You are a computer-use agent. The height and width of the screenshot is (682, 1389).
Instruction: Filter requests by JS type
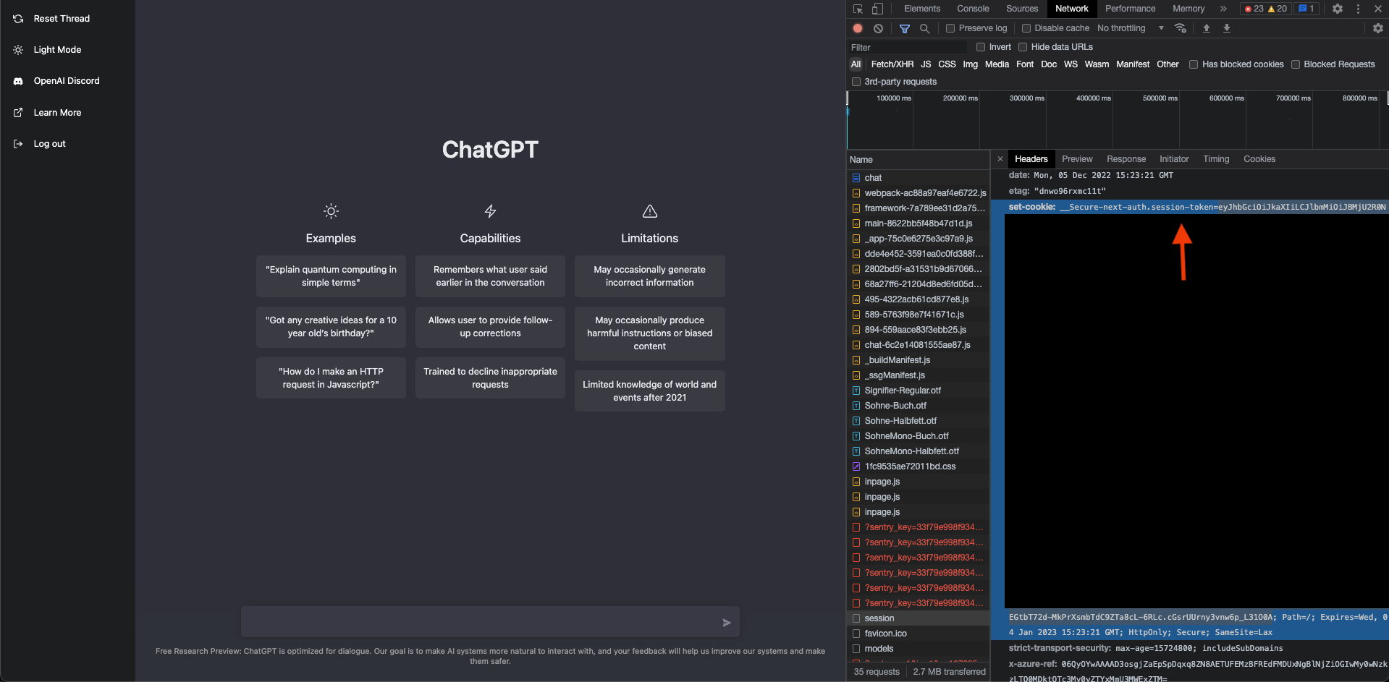click(x=926, y=64)
